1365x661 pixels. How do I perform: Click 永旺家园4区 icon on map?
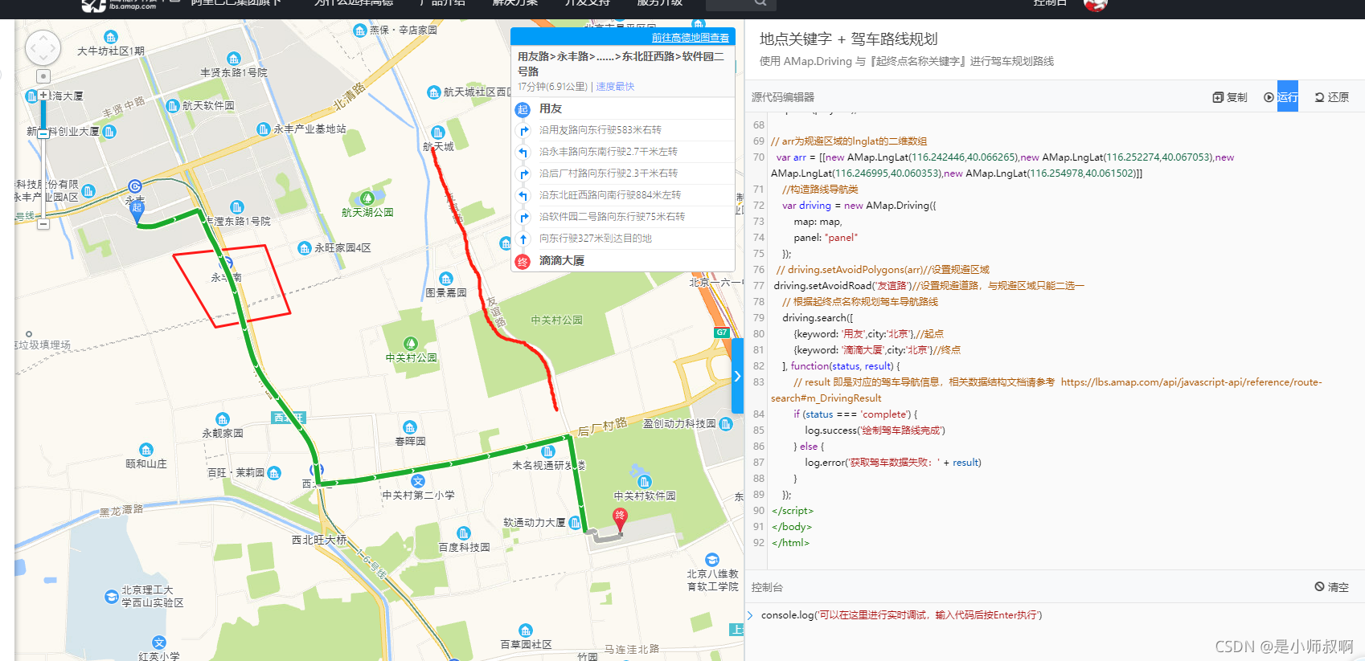click(305, 248)
